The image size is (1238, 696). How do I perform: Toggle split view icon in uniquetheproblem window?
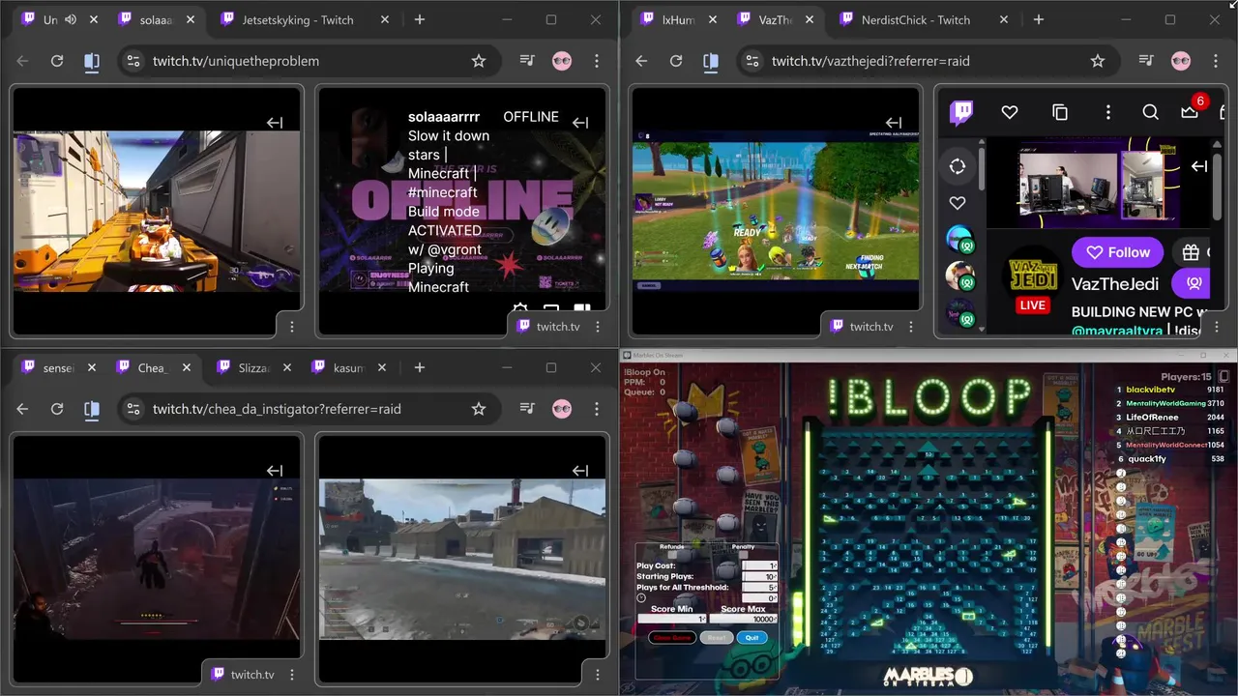click(x=92, y=61)
